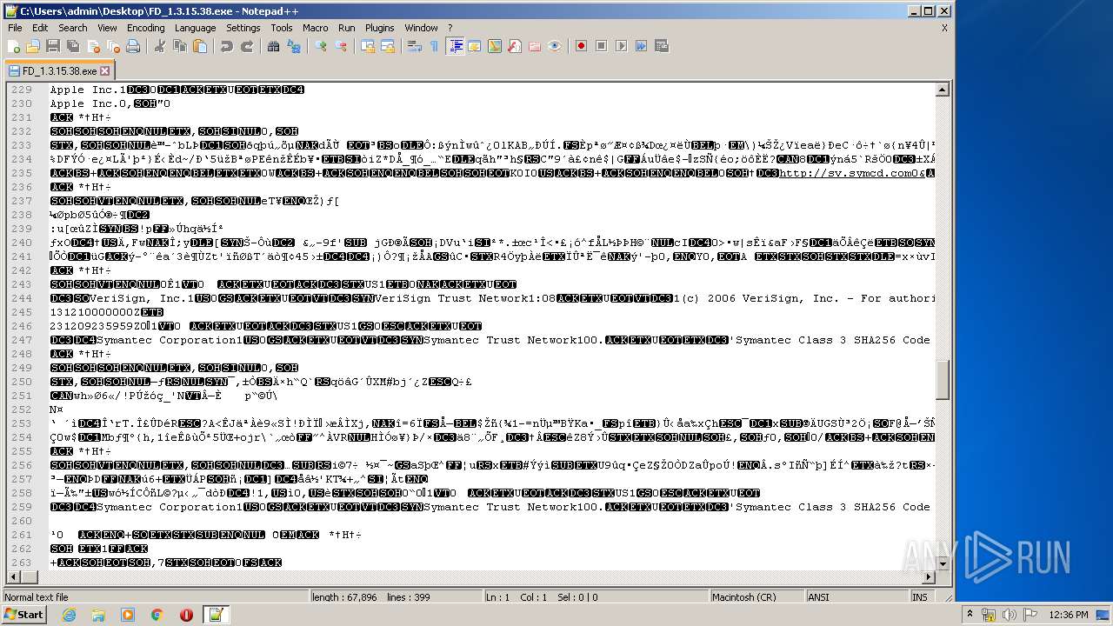Open the Settings menu
The image size is (1113, 626).
pos(243,28)
